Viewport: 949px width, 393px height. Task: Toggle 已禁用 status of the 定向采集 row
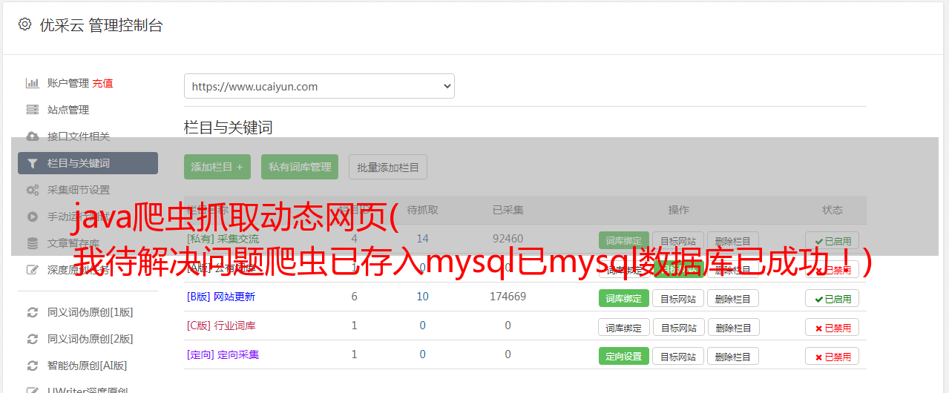coord(833,356)
